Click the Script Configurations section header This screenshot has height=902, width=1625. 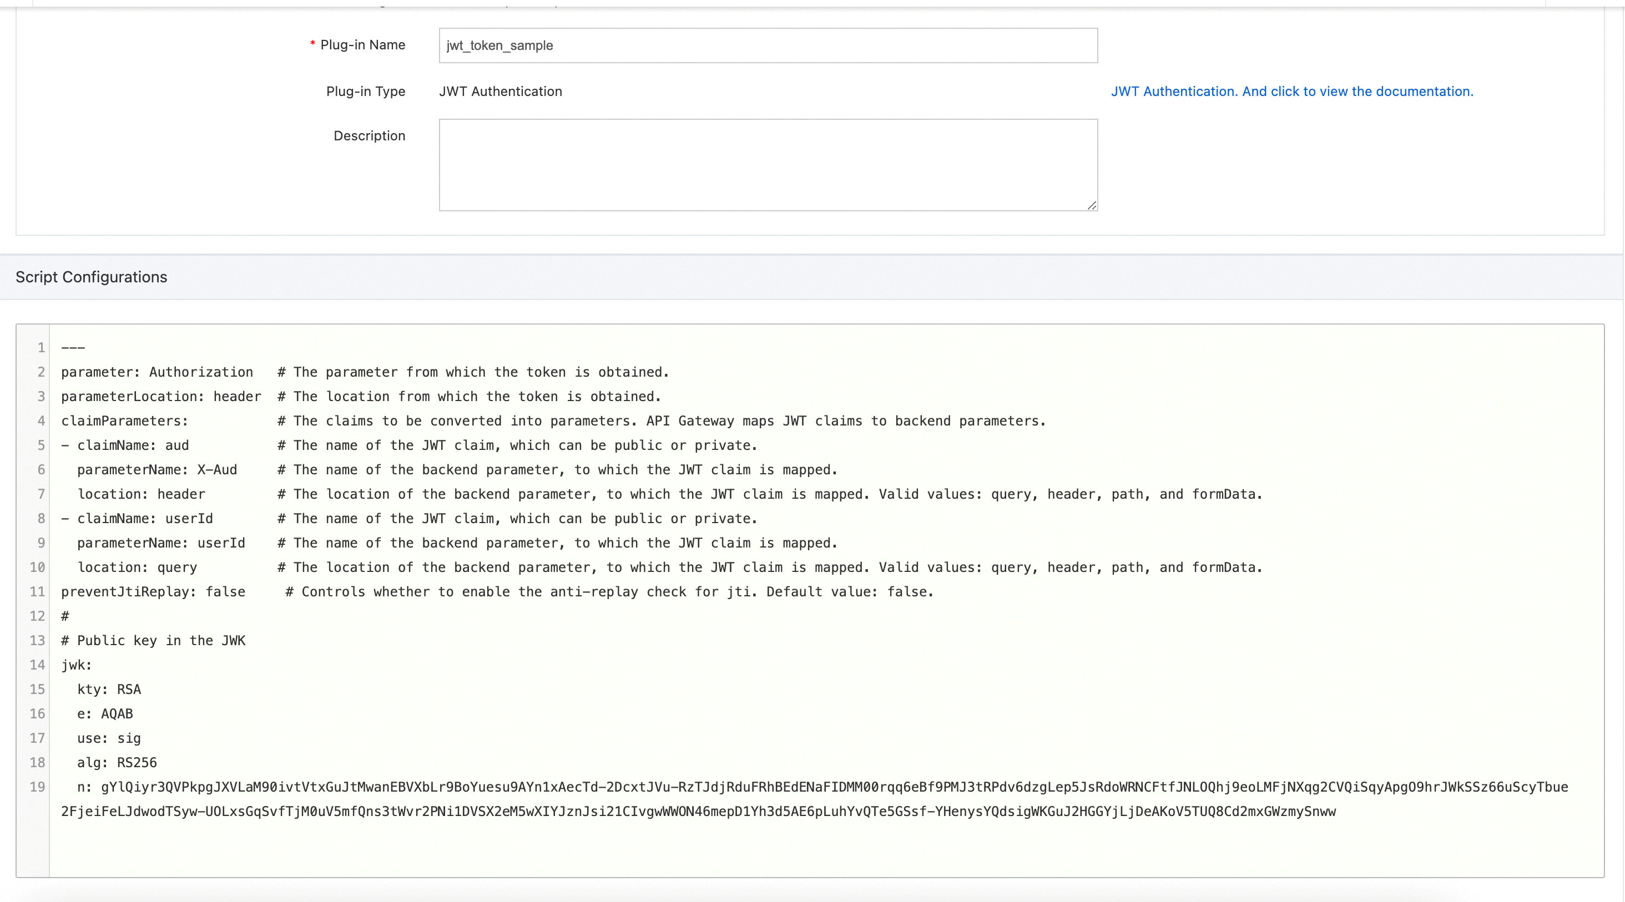coord(92,277)
